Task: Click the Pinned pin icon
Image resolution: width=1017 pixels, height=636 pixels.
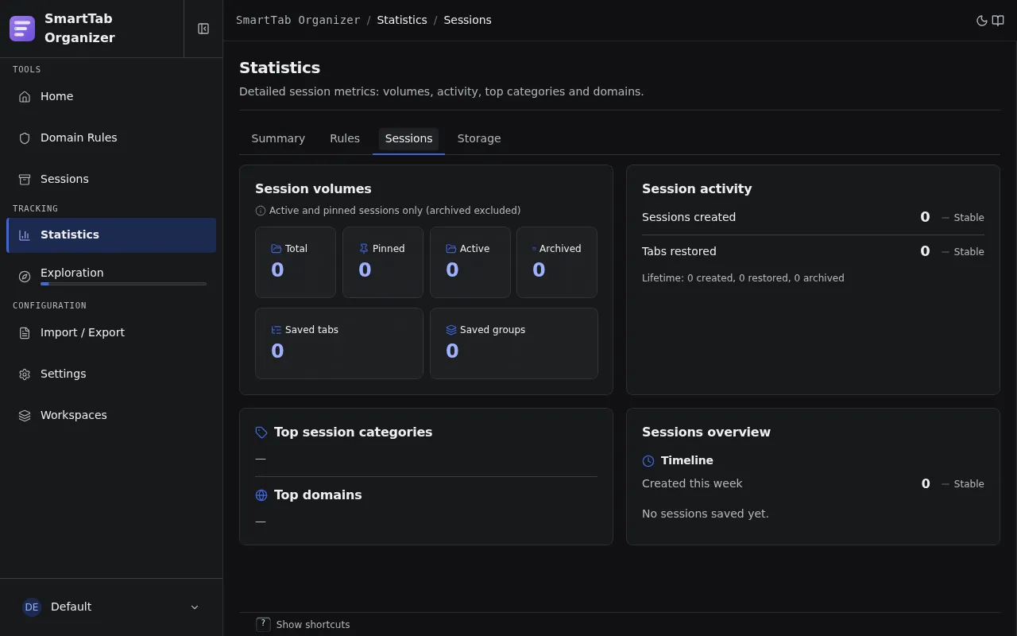Action: pos(364,249)
